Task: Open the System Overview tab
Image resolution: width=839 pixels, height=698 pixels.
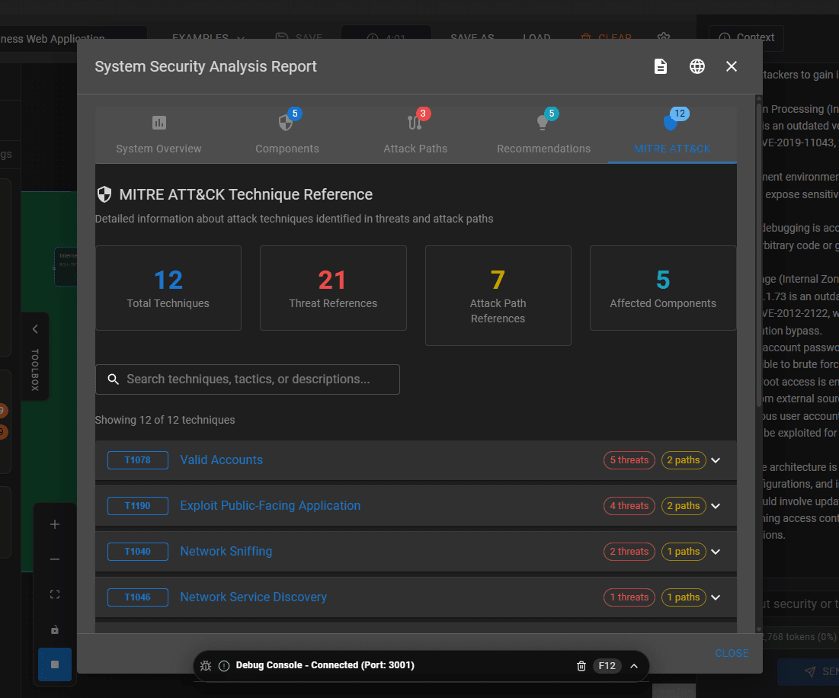Action: (x=159, y=135)
